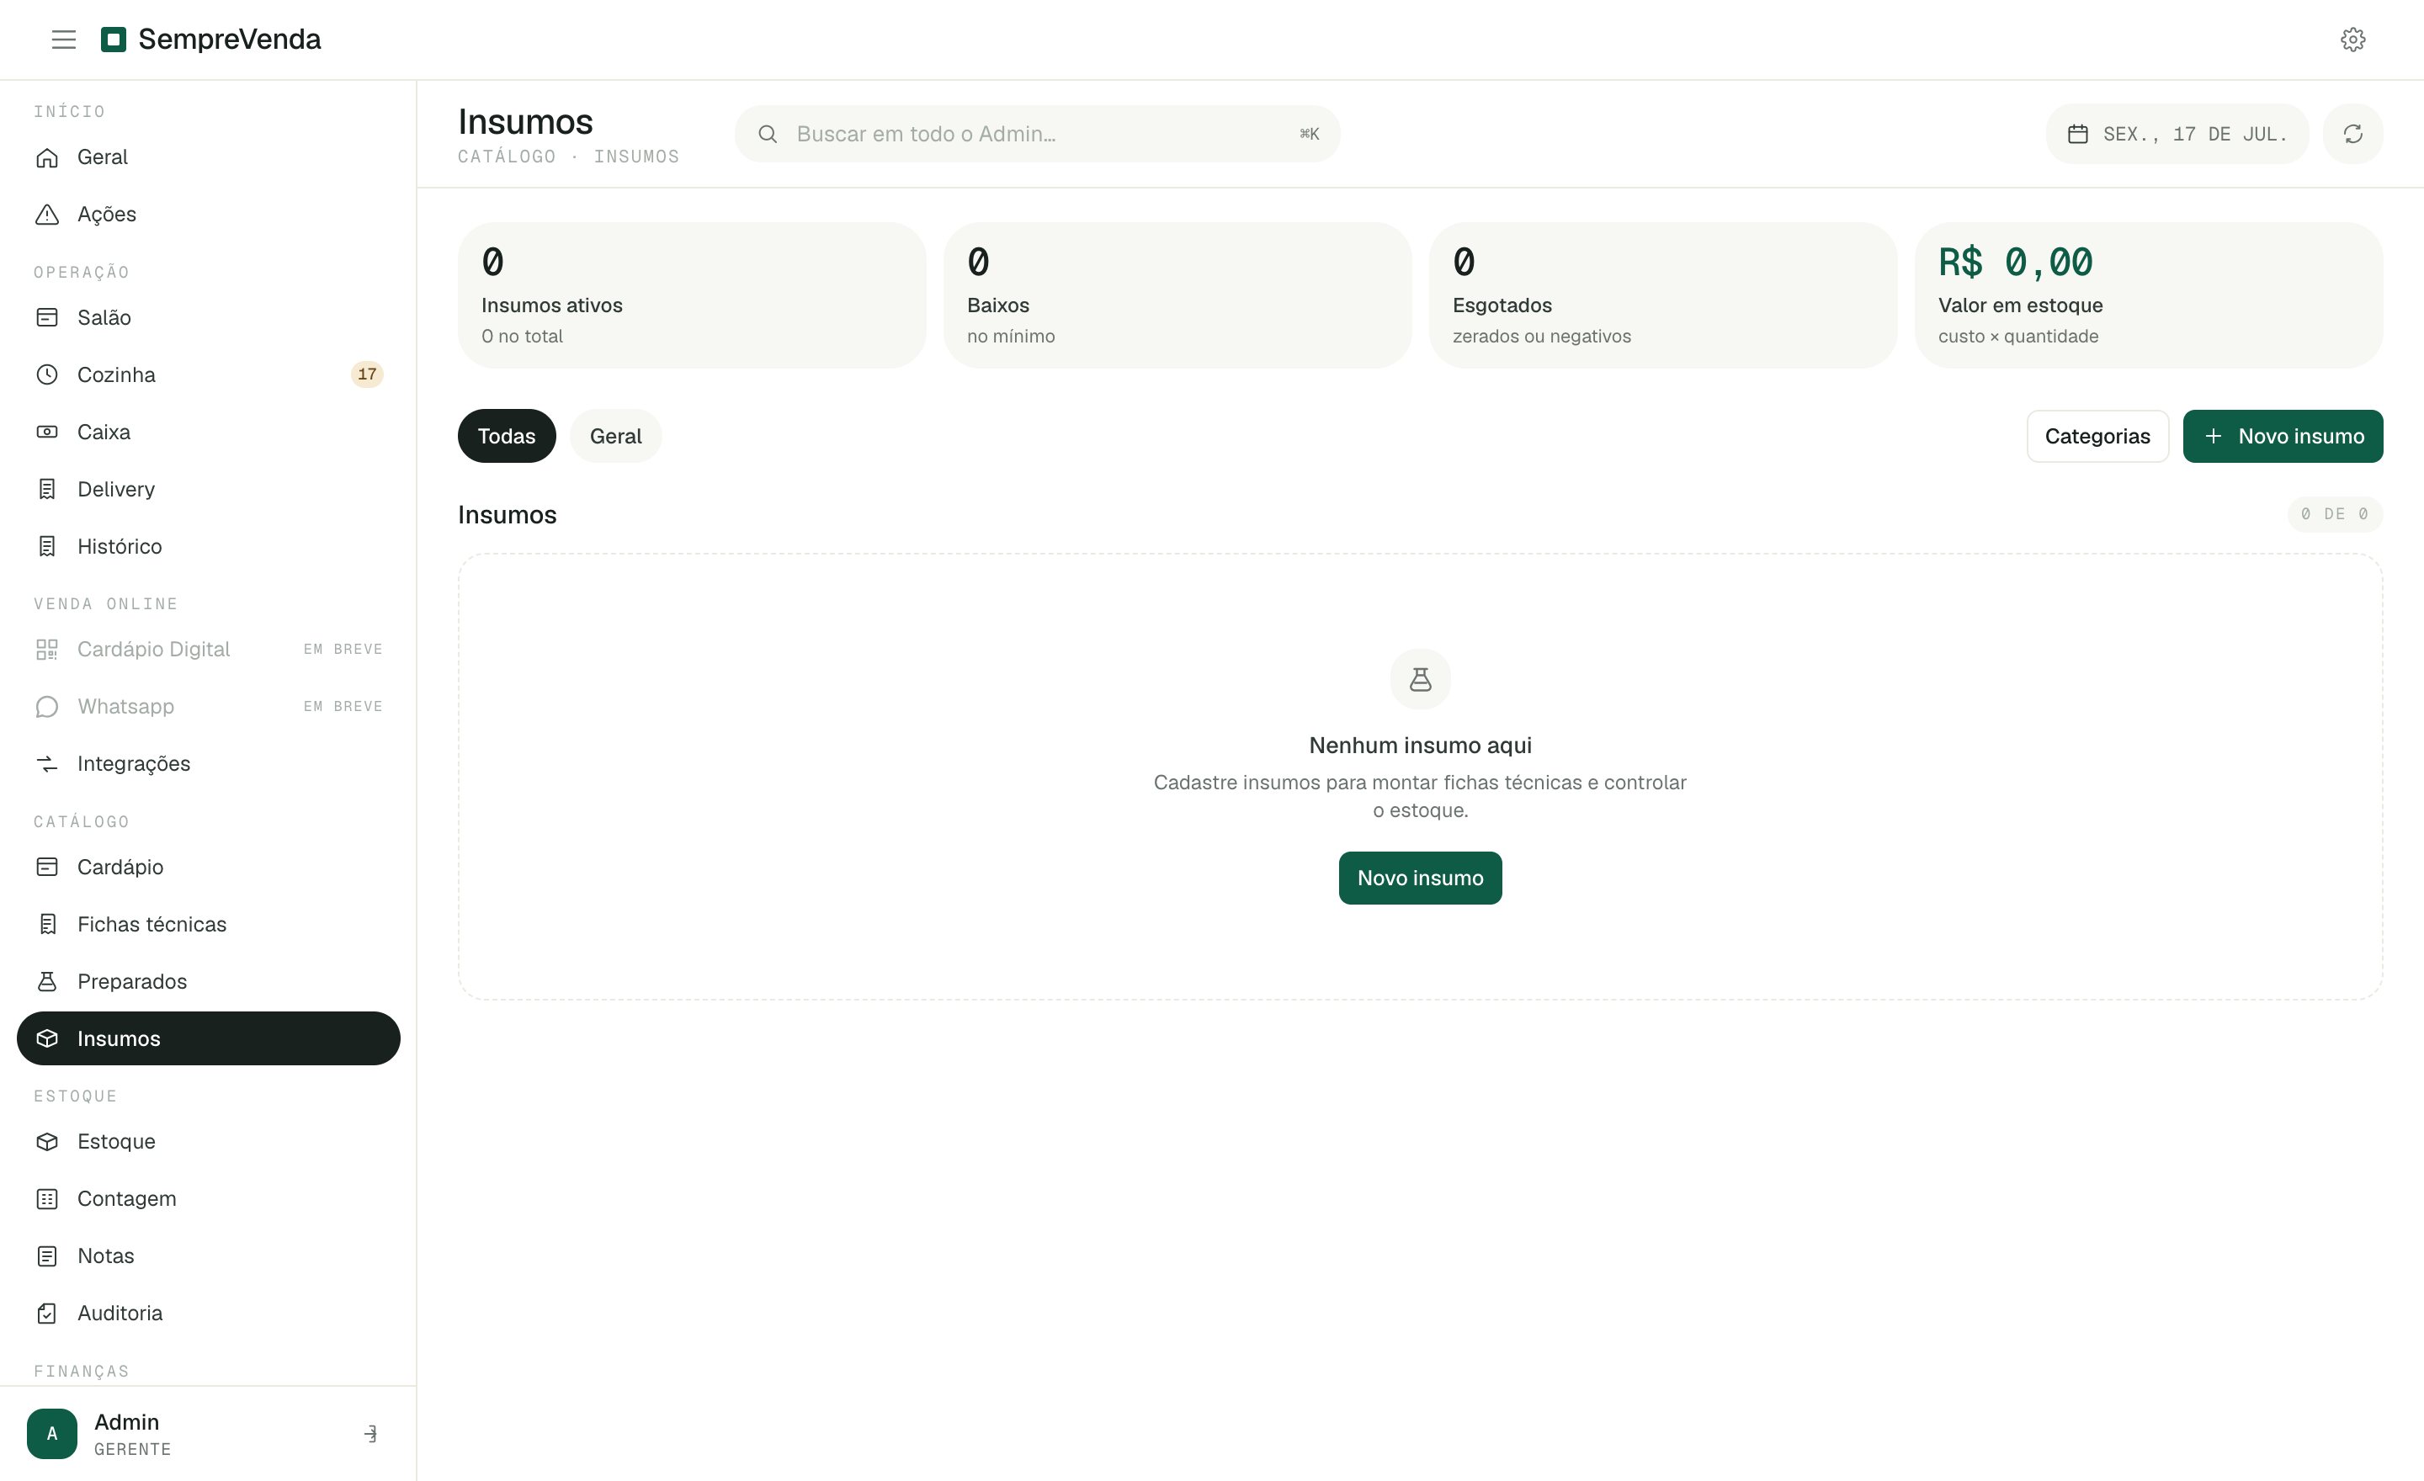Click the top Novo insumo button with plus
This screenshot has width=2424, height=1481.
pyautogui.click(x=2283, y=436)
